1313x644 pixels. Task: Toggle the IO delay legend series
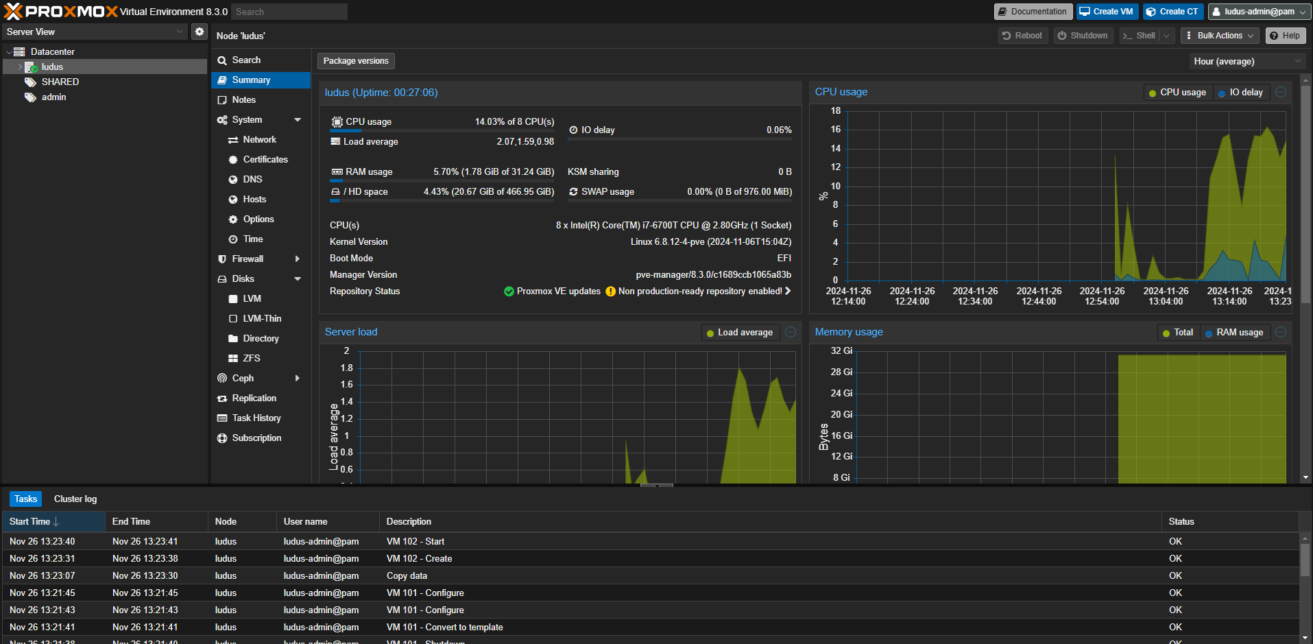point(1241,93)
